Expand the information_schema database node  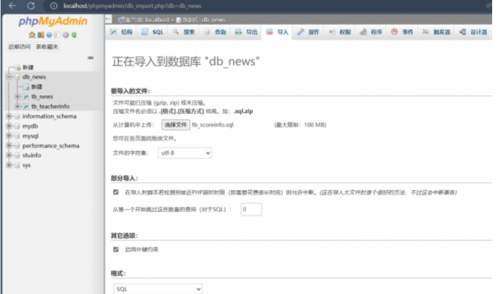point(9,116)
